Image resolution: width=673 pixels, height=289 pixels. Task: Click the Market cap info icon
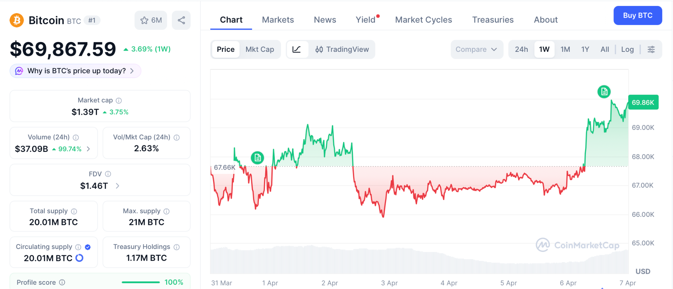[119, 101]
